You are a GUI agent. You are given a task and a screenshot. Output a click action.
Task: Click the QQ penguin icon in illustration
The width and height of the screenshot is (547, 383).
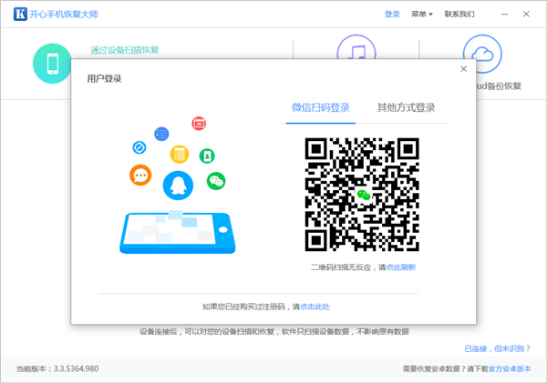tap(179, 186)
